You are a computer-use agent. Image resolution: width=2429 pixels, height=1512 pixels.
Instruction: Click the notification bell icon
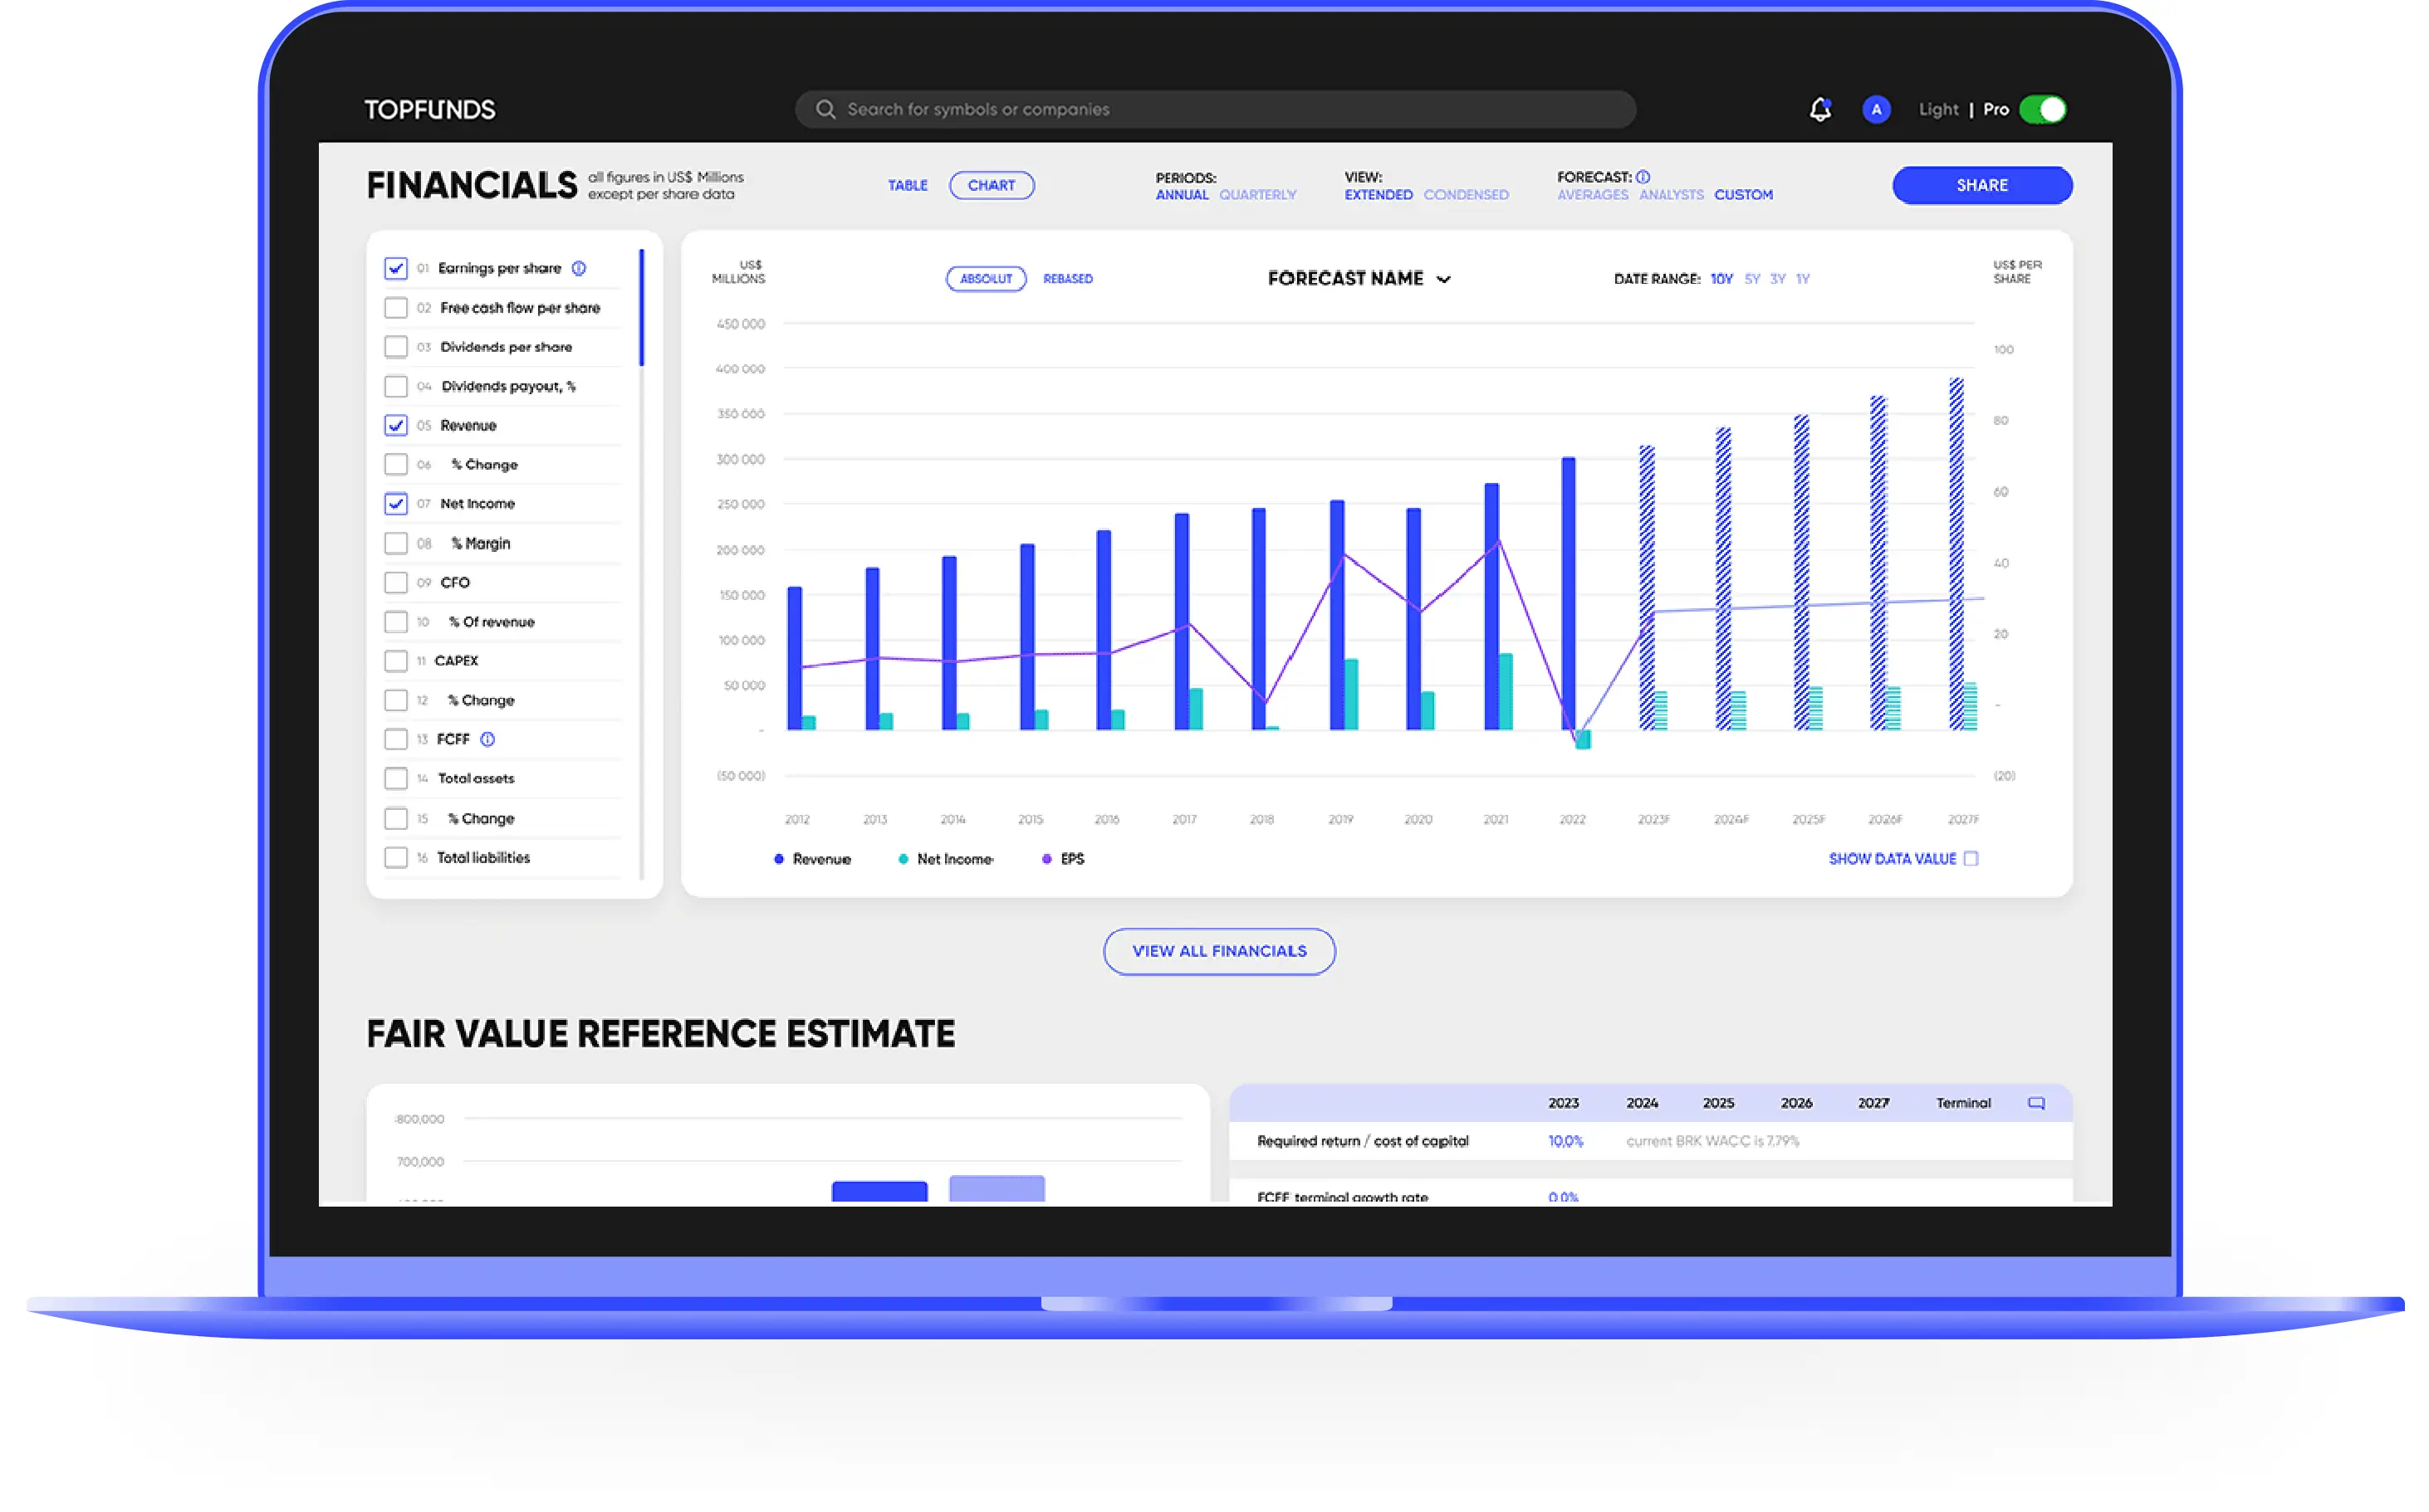[1819, 109]
